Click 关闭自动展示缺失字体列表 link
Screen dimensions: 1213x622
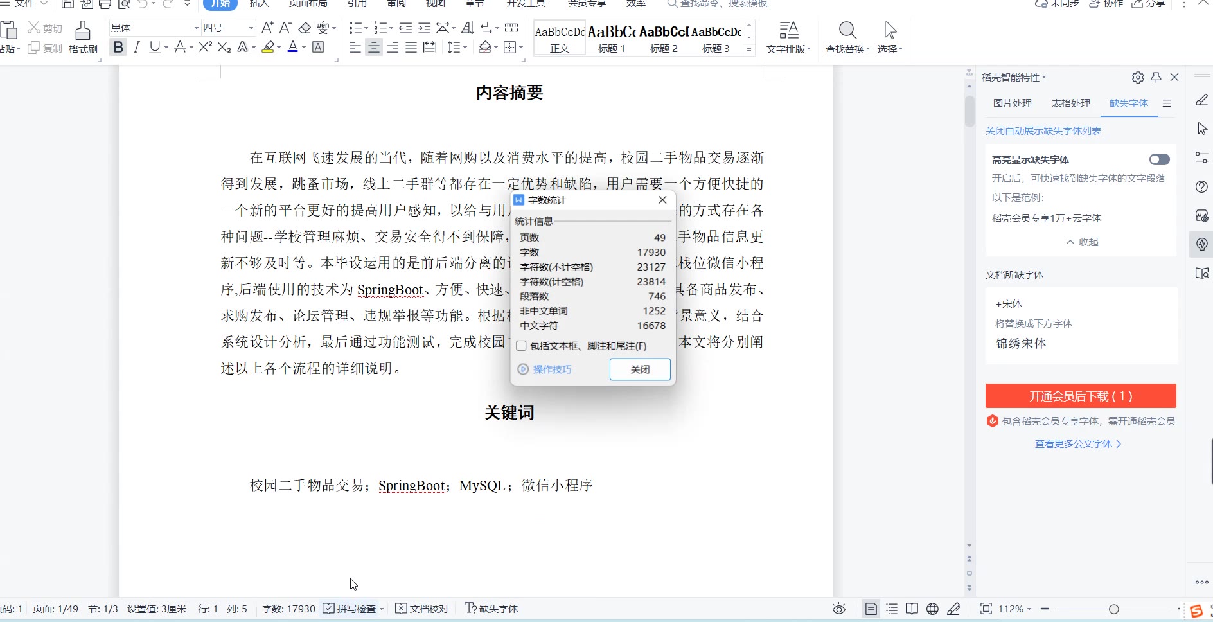[1043, 130]
